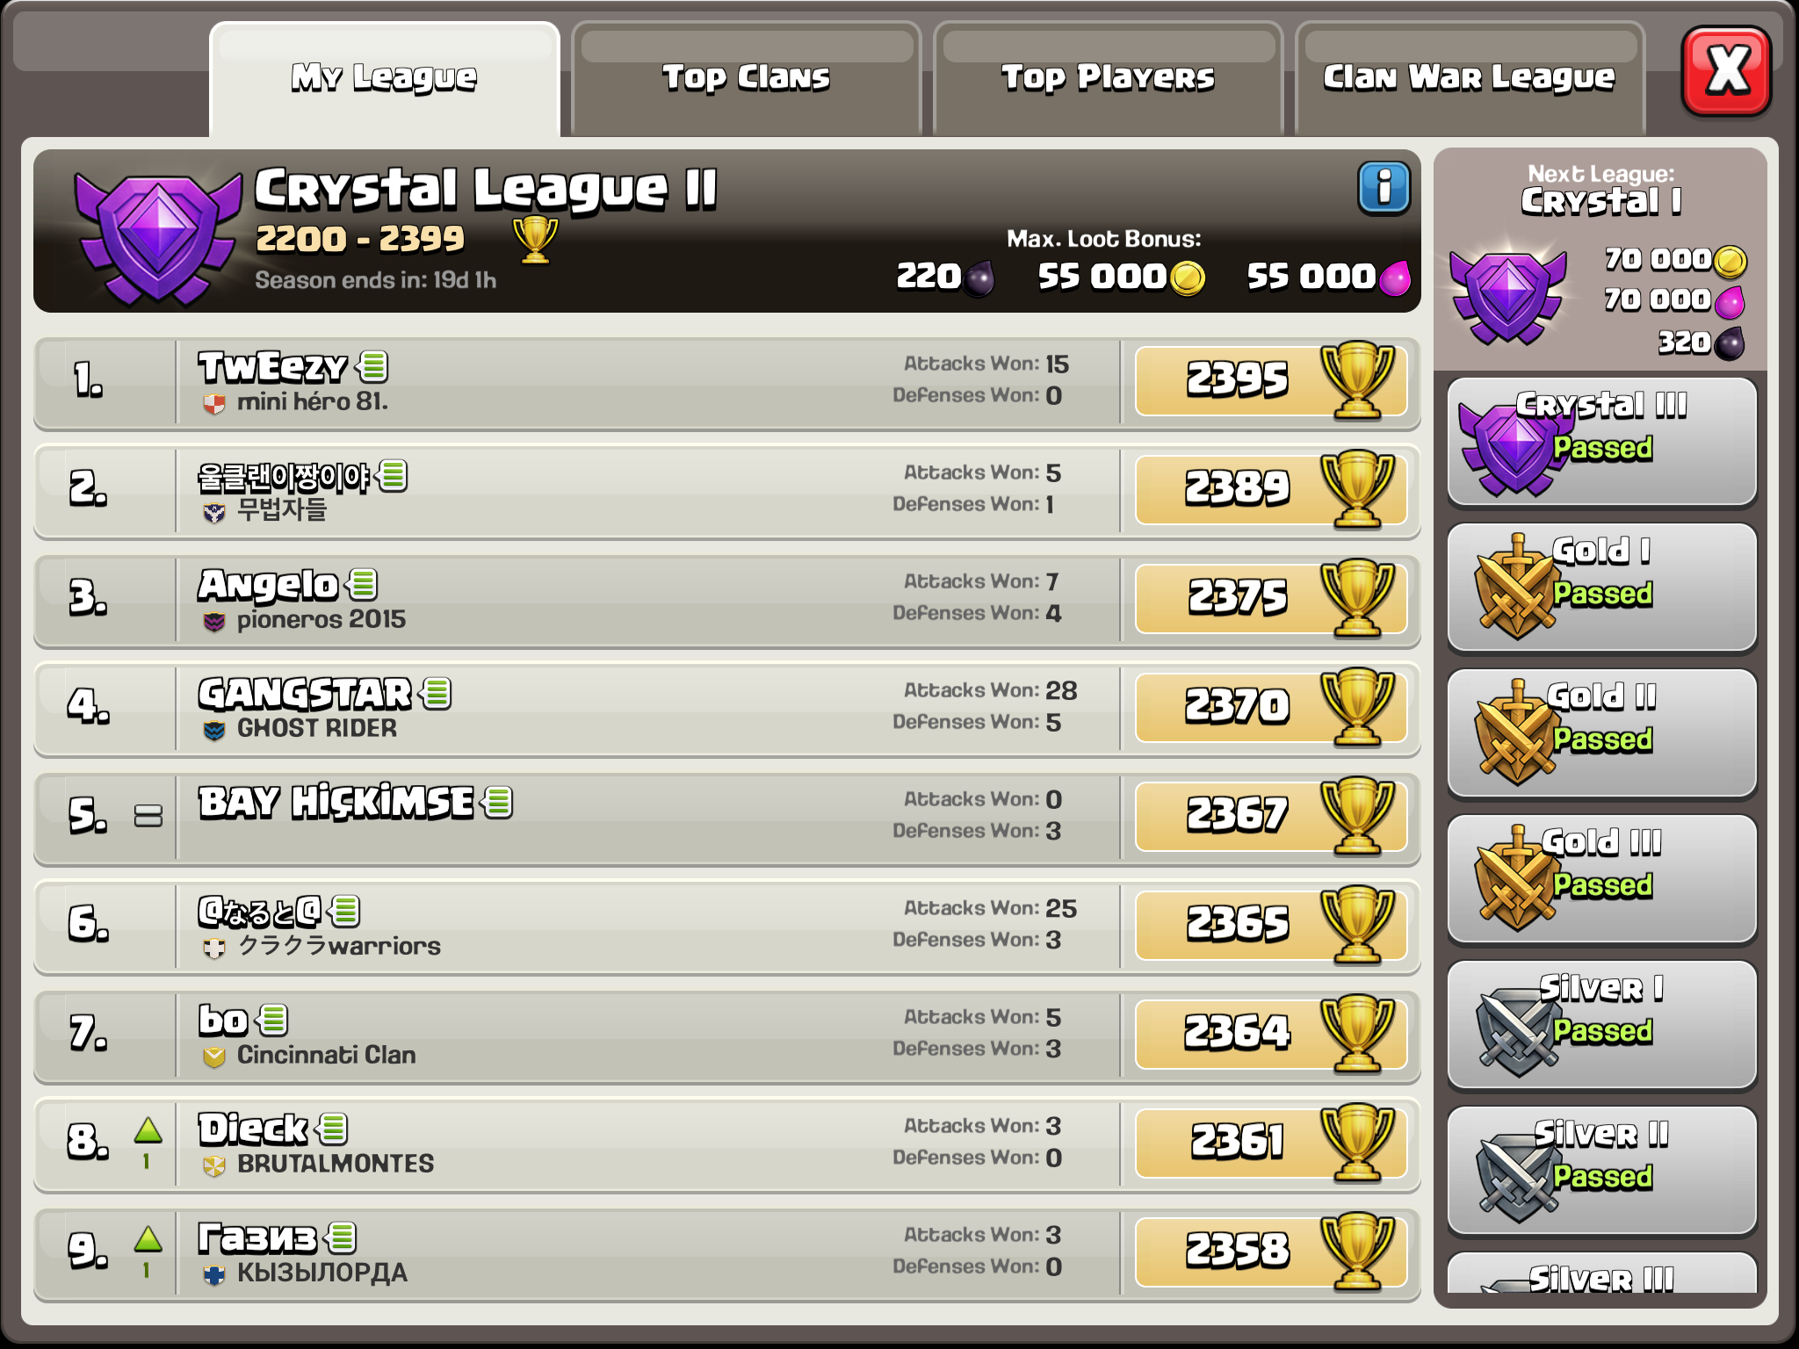Tap the next league Crystal I badge
This screenshot has width=1799, height=1349.
click(x=1507, y=294)
